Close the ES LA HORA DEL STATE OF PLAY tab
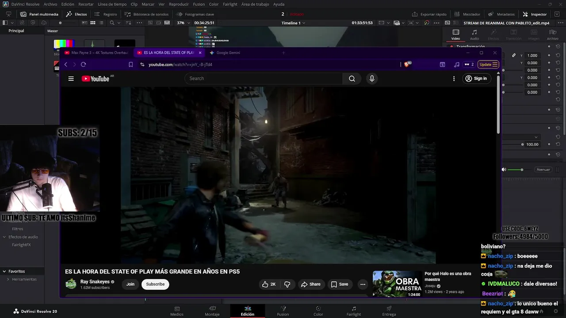The width and height of the screenshot is (566, 318). pyautogui.click(x=200, y=53)
